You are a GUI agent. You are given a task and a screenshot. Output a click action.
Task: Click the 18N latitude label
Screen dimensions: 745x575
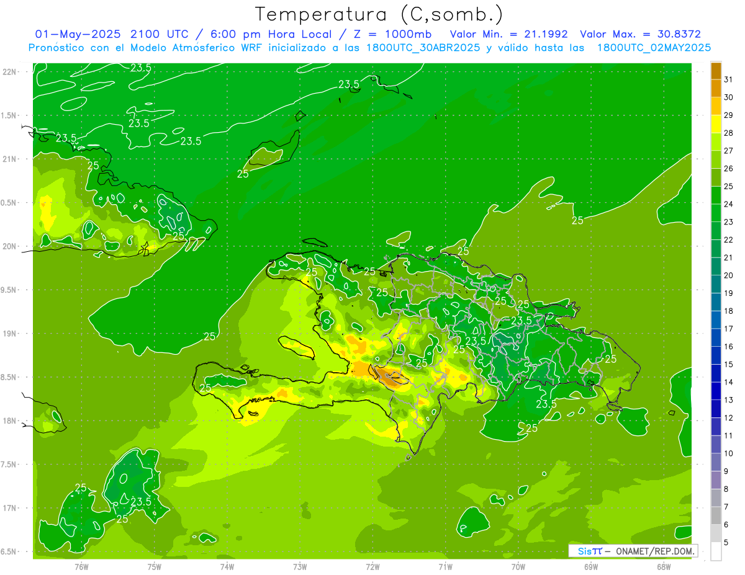10,421
